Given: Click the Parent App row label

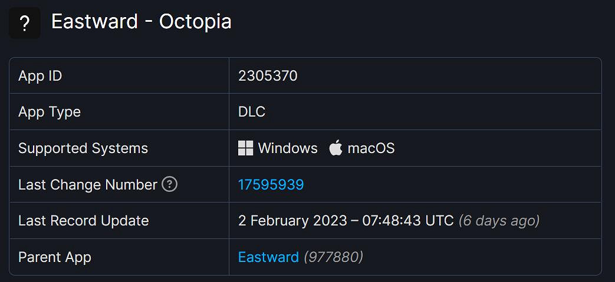Looking at the screenshot, I should (55, 257).
